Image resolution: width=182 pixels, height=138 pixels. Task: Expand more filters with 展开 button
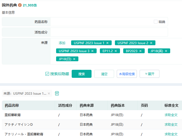149,74
